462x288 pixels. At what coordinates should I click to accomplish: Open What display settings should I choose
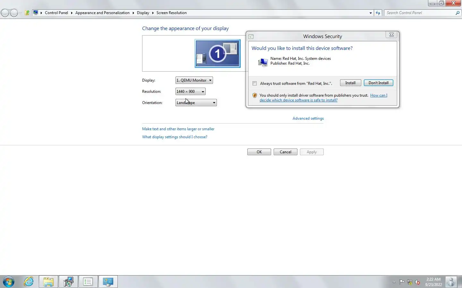point(175,137)
